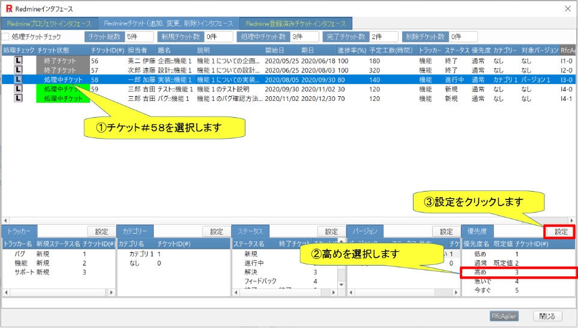Click the L icon in the バグ::機能1 row
Viewport: 578px width, 328px height.
tap(18, 98)
